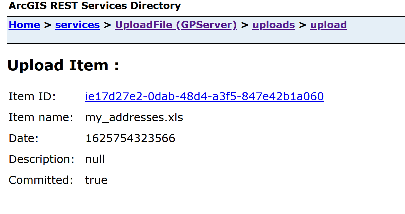405x214 pixels.
Task: Select the my_addresses.xls file name text
Action: tap(134, 117)
